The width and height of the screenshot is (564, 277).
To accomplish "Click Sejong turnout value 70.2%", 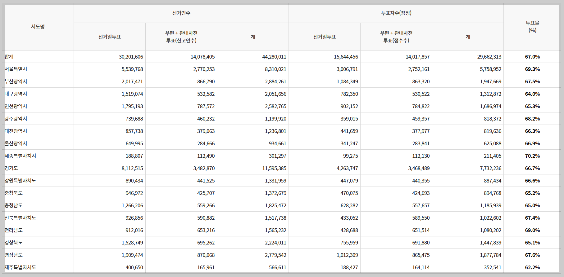I will coord(532,156).
